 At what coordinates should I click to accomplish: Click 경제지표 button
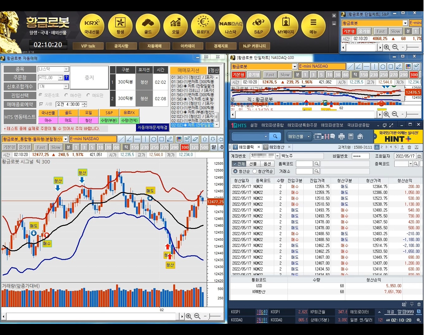221,46
